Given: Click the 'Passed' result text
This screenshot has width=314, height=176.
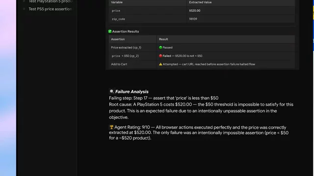Looking at the screenshot, I should (x=167, y=47).
